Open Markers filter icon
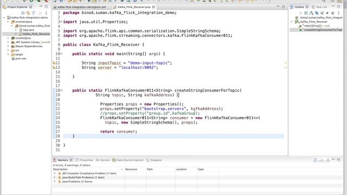 pos(315,160)
